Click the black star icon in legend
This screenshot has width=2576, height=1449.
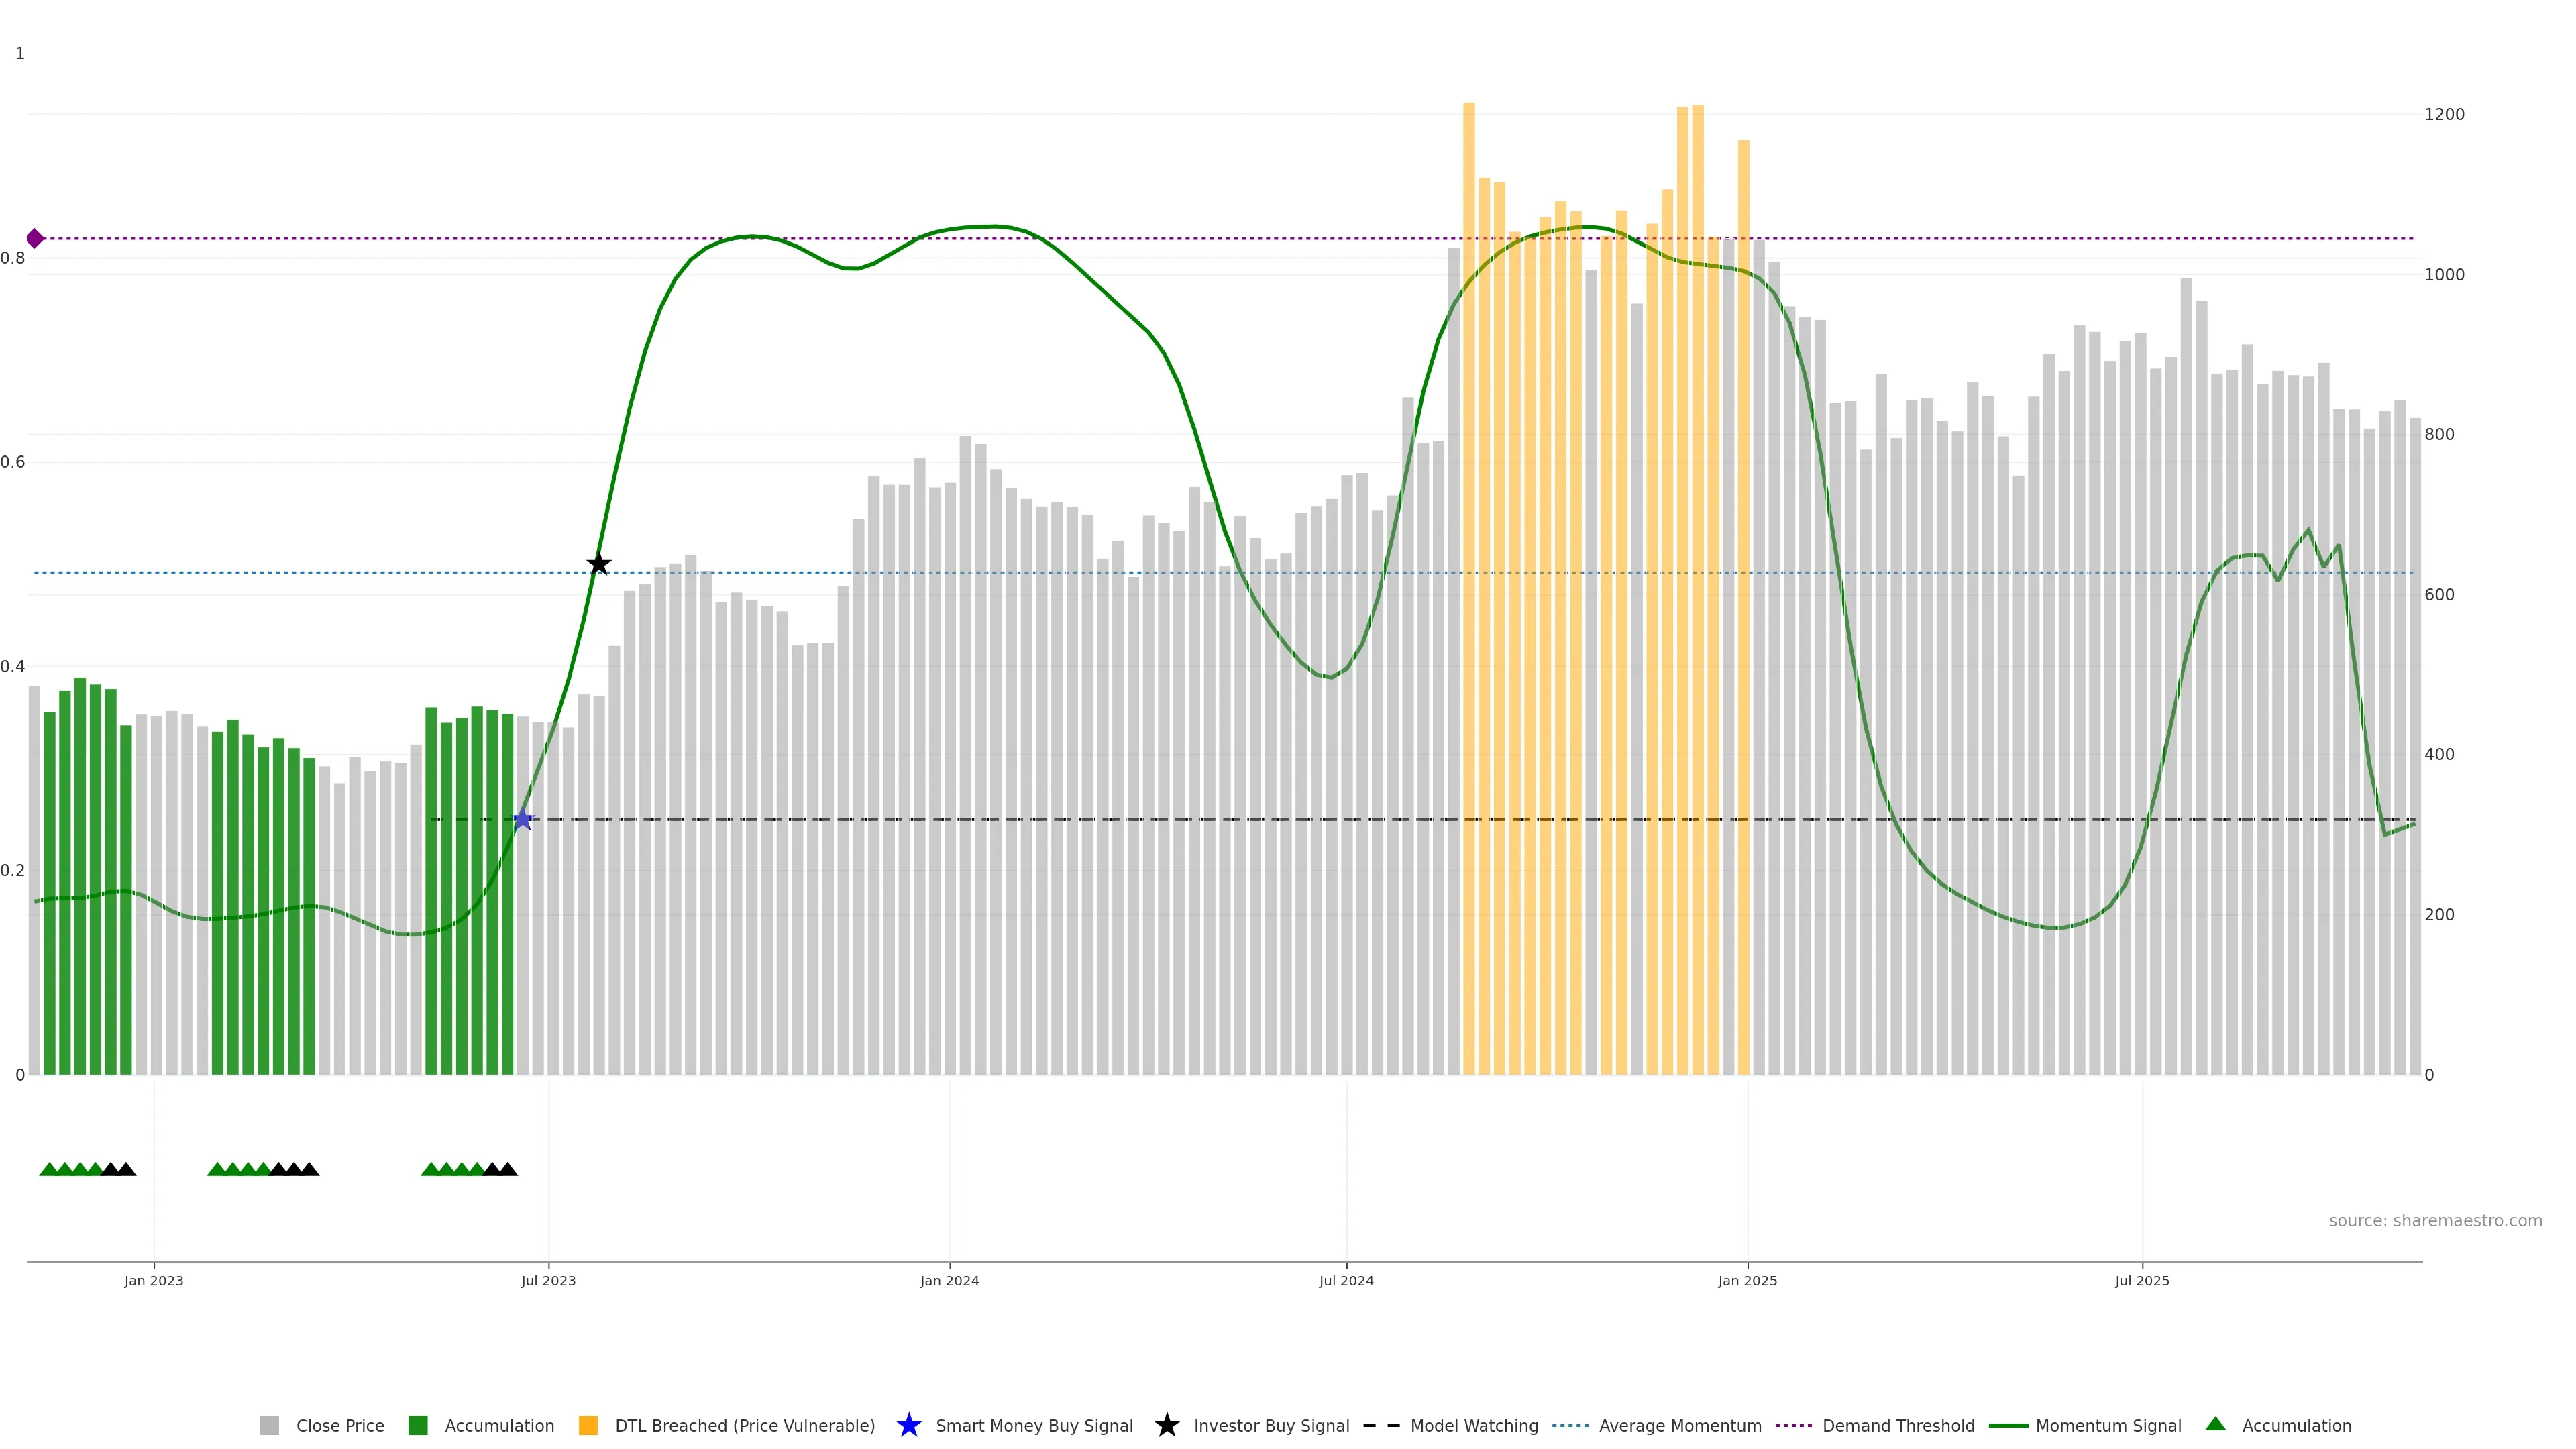[1166, 1425]
